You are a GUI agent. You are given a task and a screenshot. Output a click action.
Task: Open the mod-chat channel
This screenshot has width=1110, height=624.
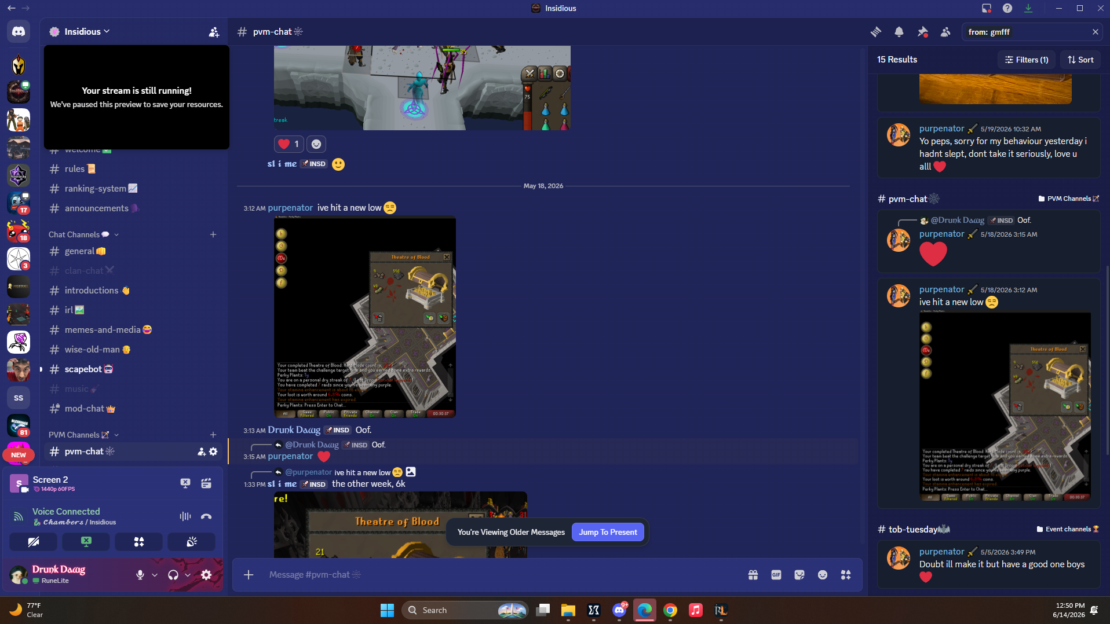click(133, 409)
